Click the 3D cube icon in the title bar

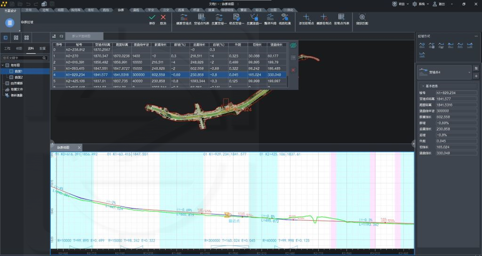pyautogui.click(x=44, y=4)
